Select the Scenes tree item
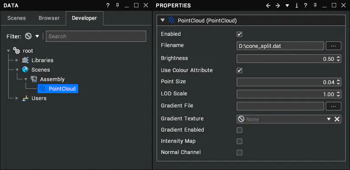This screenshot has width=350, height=170. point(41,69)
